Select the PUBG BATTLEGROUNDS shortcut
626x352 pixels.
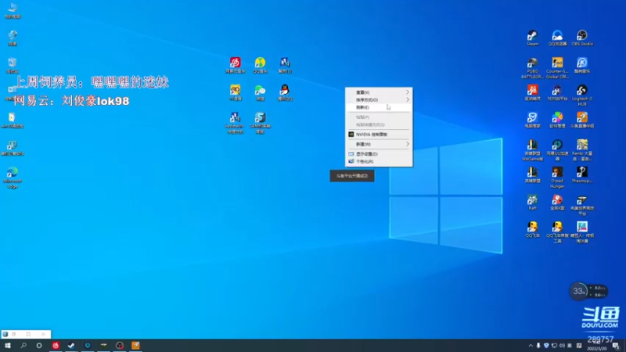tap(532, 68)
